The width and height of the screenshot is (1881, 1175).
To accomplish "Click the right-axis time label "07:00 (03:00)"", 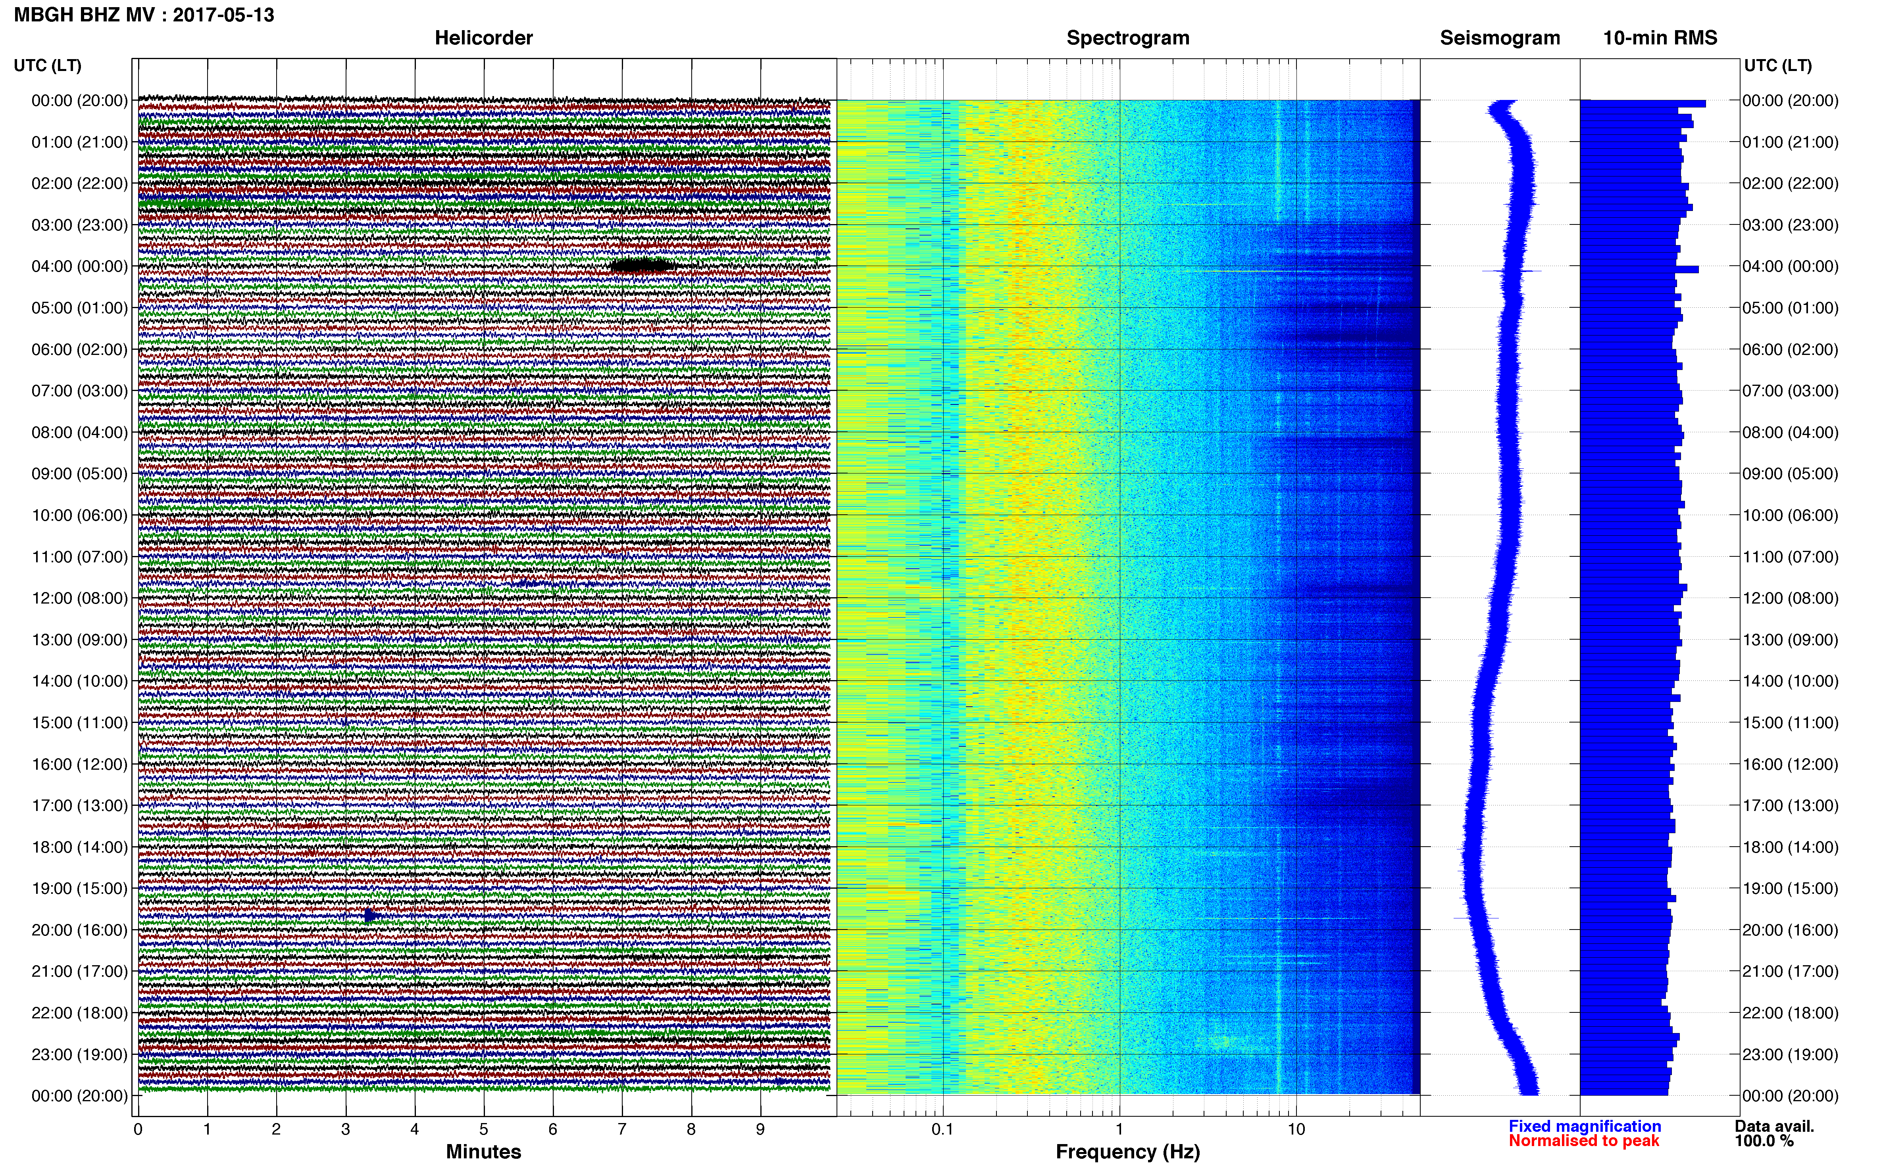I will (1790, 391).
